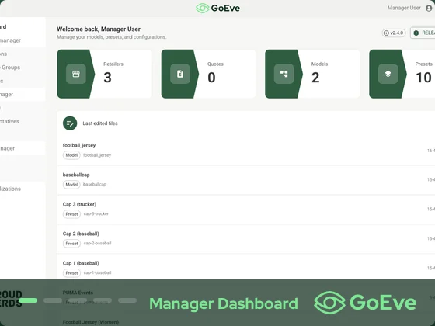Viewport: 435px width, 326px height.
Task: Open the Manager User account icon
Action: point(429,8)
